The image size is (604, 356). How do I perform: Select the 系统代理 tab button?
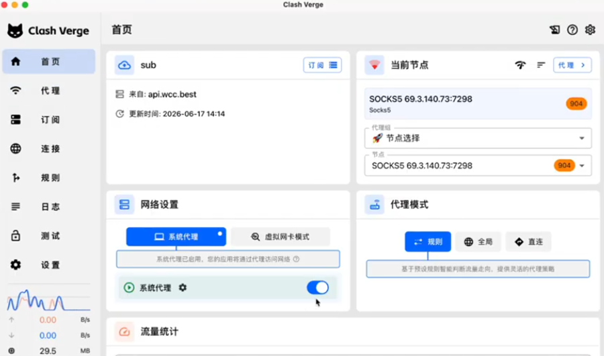click(176, 237)
